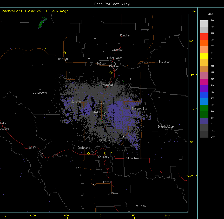Select the yellow diamond marker below Cochrane

coord(88,153)
